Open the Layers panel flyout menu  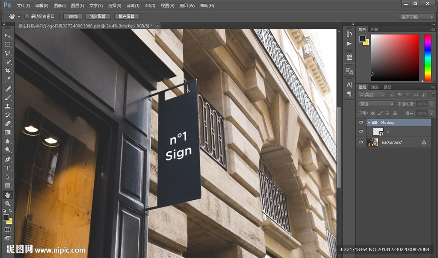433,87
